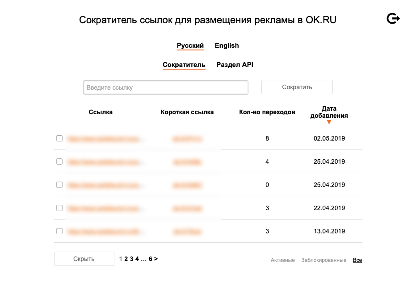Open the short link in the 25.04.2019 row with 4 clicks
Image resolution: width=416 pixels, height=282 pixels.
coord(187,162)
